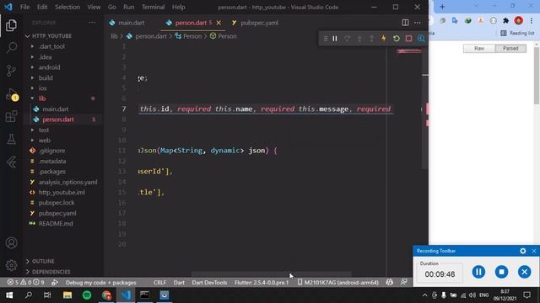Open the Extensions view
Image resolution: width=540 pixels, height=303 pixels.
(11, 116)
